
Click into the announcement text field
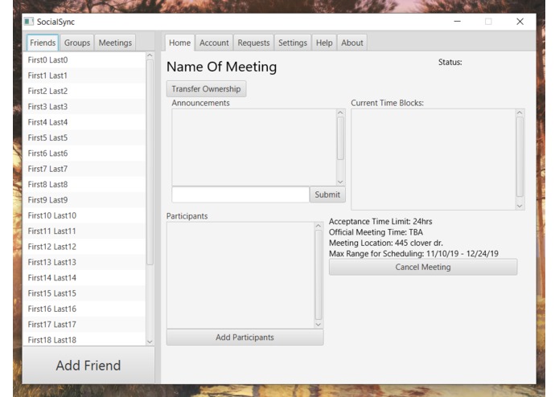click(240, 194)
